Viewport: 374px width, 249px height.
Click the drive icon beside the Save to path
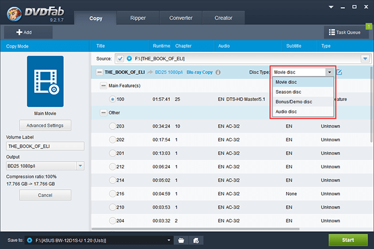[29, 240]
